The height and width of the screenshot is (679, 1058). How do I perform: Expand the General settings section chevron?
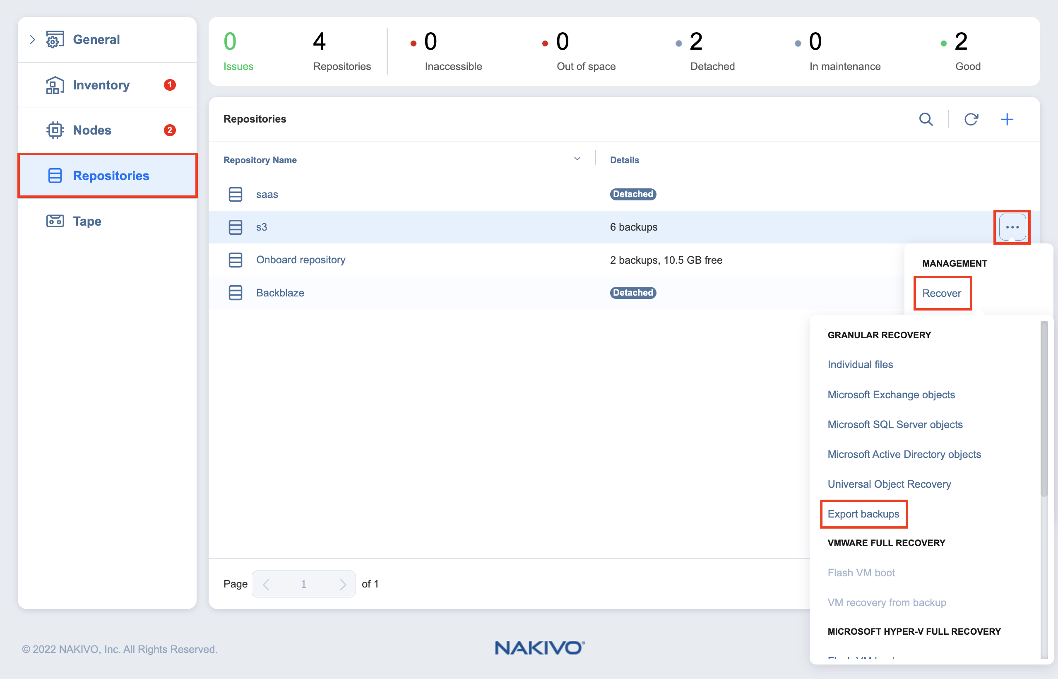click(32, 40)
